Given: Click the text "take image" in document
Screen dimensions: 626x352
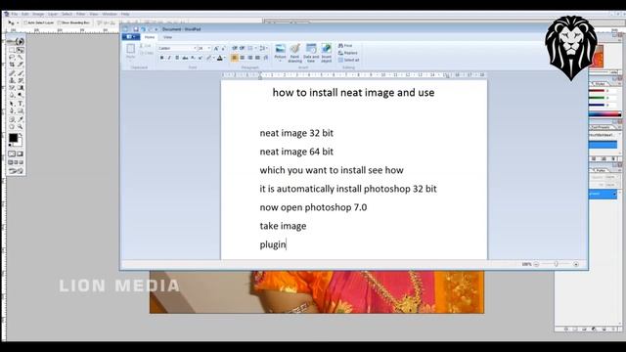Looking at the screenshot, I should 283,226.
